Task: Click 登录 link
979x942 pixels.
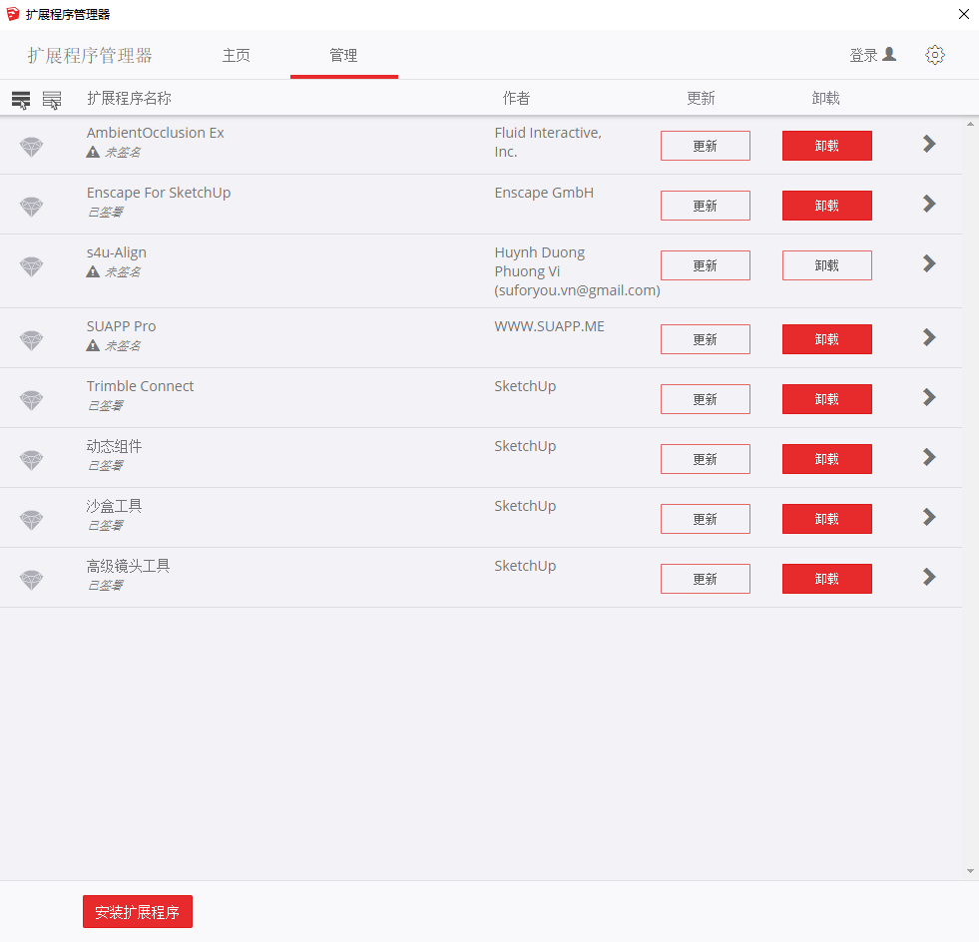Action: coord(863,56)
